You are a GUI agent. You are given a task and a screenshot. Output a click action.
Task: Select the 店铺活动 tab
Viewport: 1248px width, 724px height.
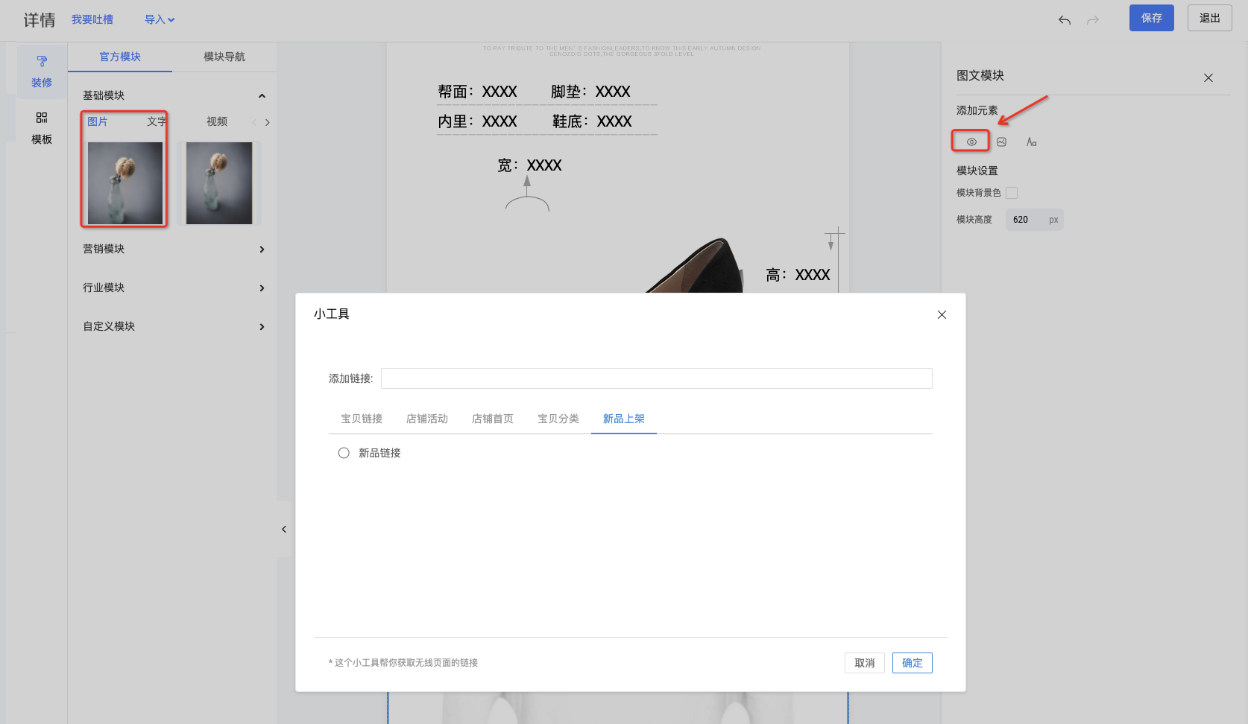coord(427,419)
